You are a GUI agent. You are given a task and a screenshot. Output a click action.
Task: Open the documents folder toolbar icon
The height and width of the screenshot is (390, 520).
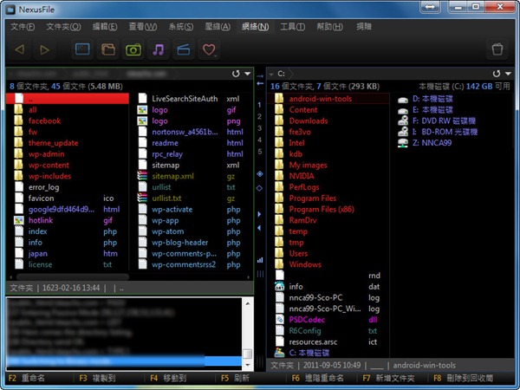point(108,50)
